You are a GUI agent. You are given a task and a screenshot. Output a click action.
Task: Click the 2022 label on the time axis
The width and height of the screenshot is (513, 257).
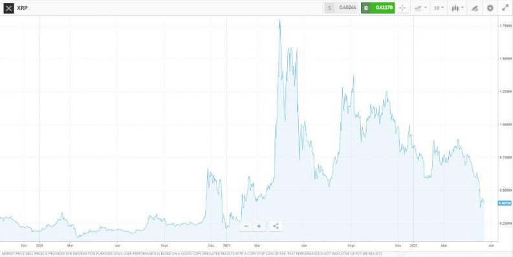click(x=413, y=245)
